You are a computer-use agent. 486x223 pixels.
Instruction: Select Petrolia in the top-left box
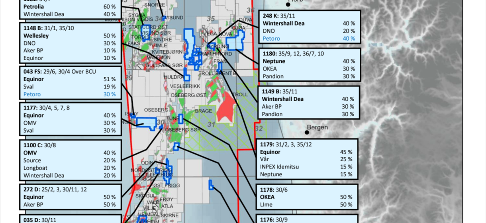click(x=34, y=7)
